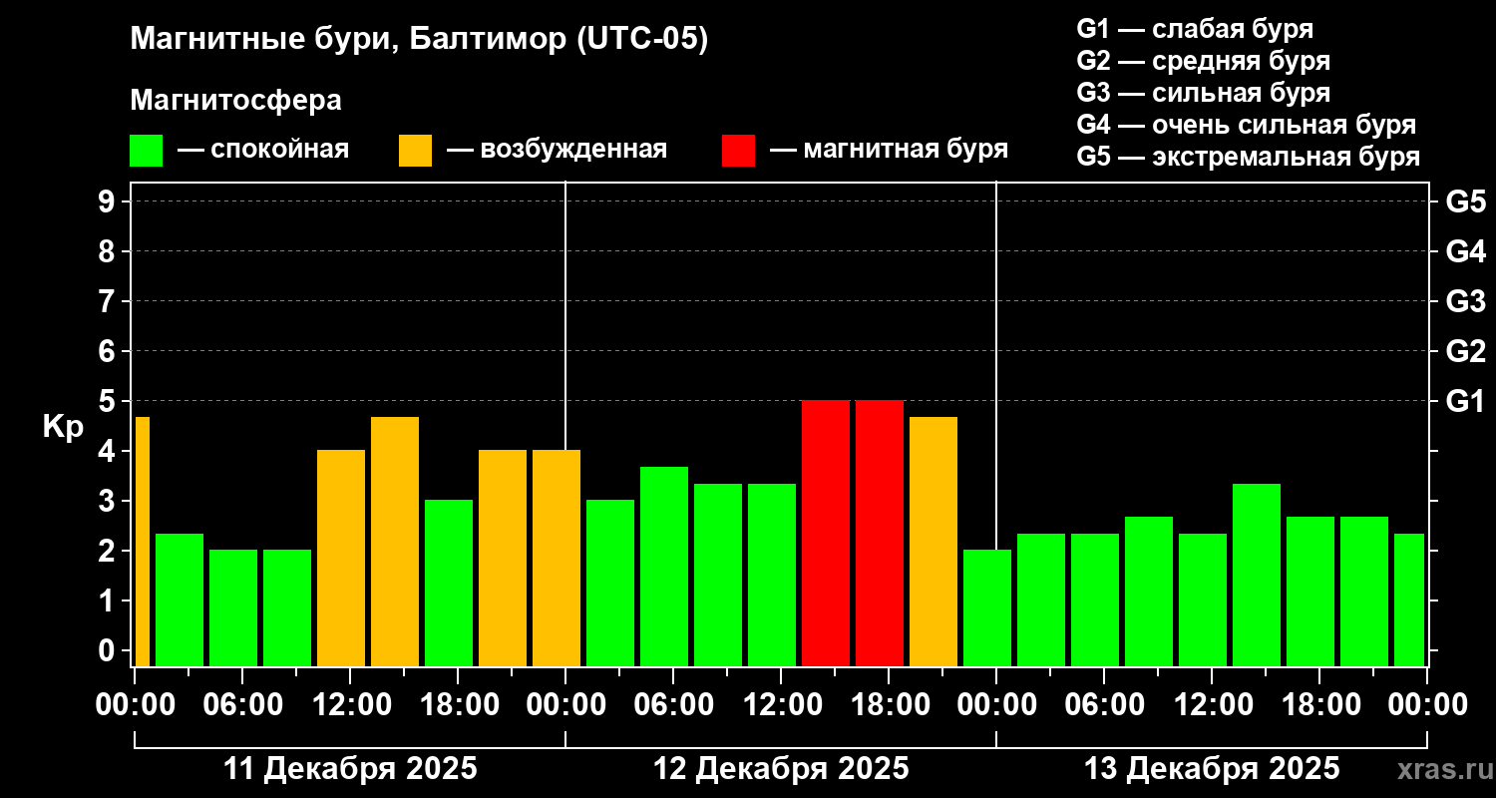
Task: Click the '— магнитная буря' legend label
Action: [889, 150]
